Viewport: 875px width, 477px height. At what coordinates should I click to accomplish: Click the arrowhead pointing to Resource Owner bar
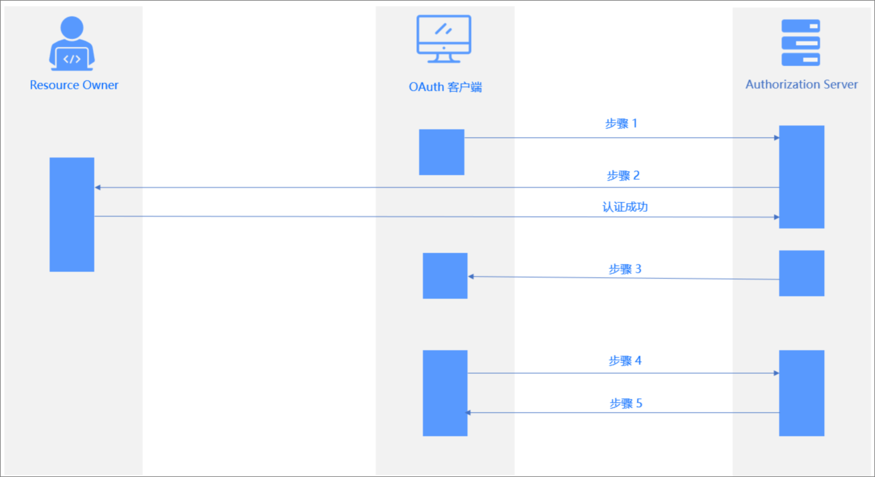click(x=98, y=188)
